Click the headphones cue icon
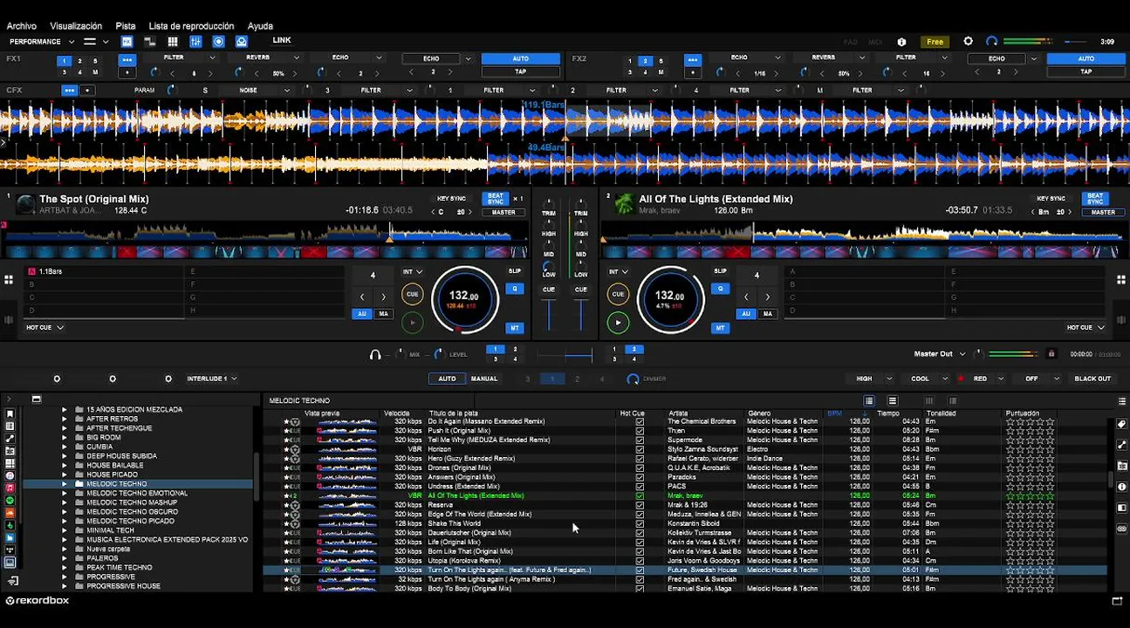This screenshot has height=628, width=1130. (x=375, y=354)
